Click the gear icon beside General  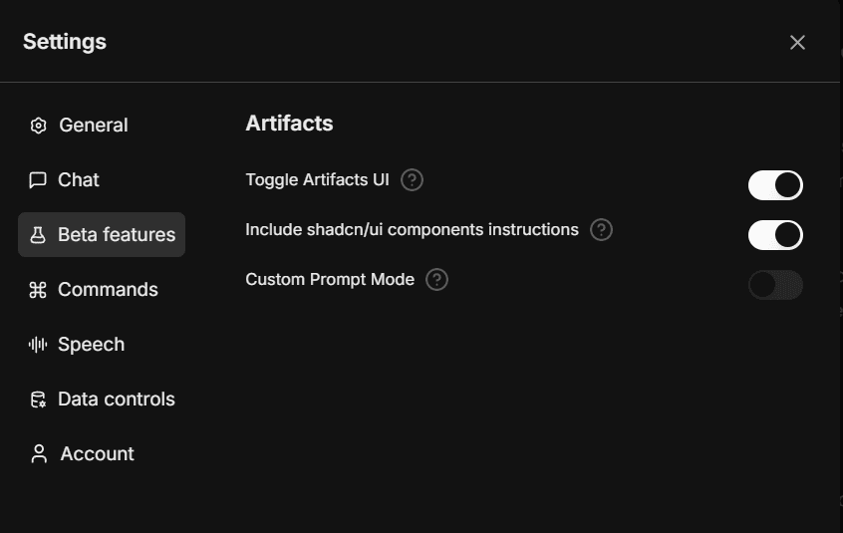click(x=38, y=126)
